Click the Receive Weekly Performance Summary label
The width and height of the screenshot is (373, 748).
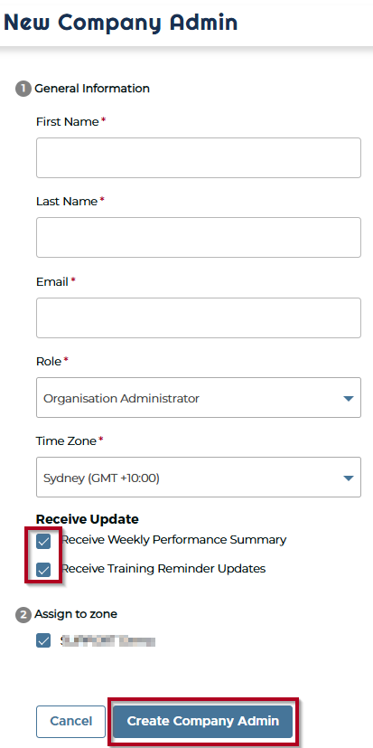click(174, 540)
